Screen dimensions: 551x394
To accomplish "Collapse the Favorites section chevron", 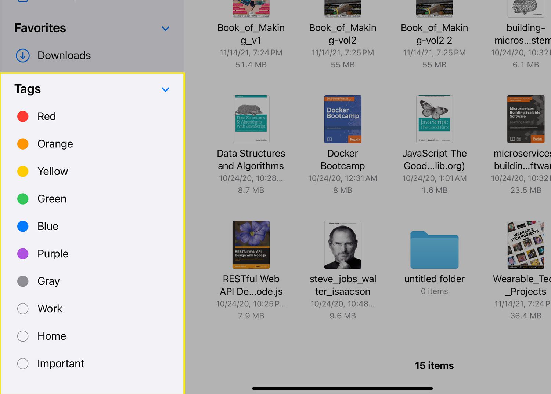I will coord(165,29).
